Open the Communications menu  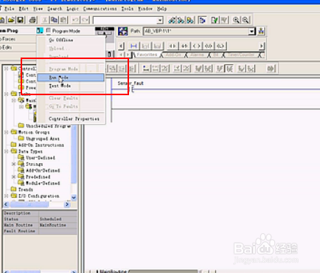tap(100, 9)
